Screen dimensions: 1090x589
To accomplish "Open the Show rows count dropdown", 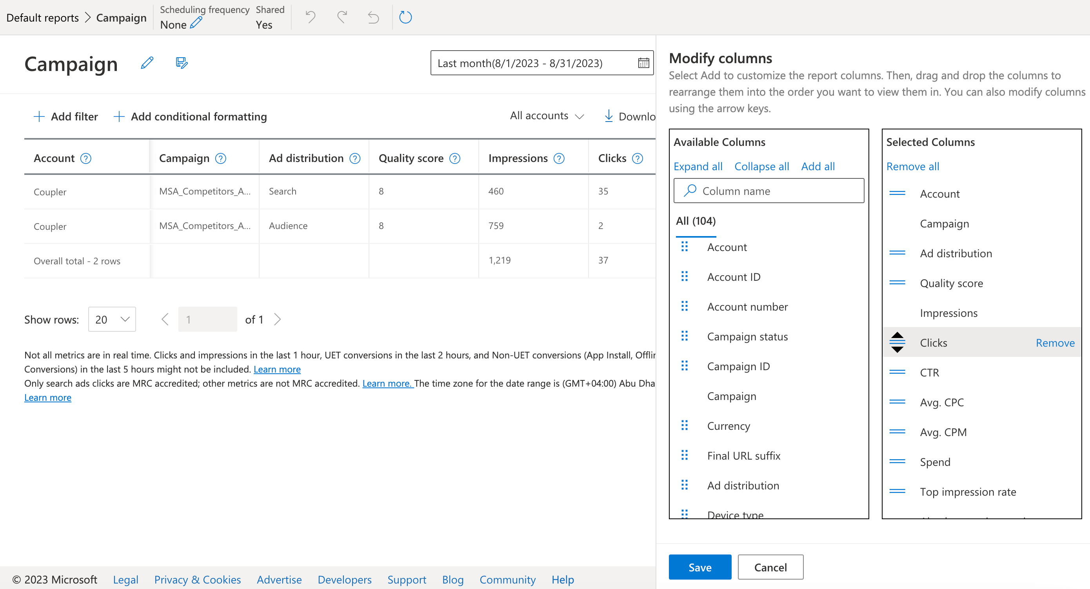I will [x=112, y=319].
